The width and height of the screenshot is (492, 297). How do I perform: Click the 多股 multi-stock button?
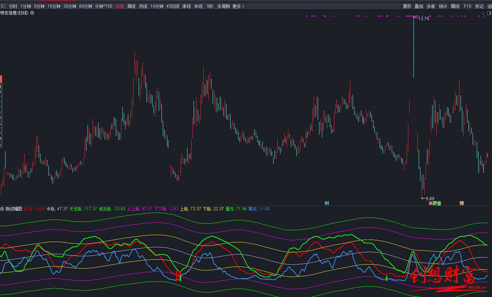430,6
